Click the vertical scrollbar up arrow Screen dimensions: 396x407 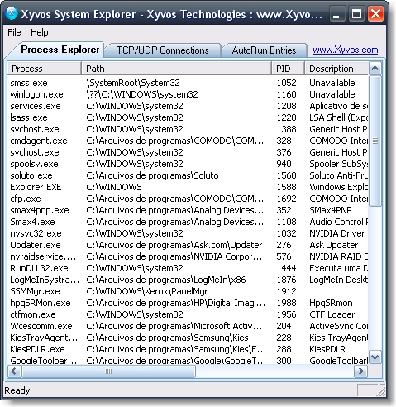(x=375, y=69)
